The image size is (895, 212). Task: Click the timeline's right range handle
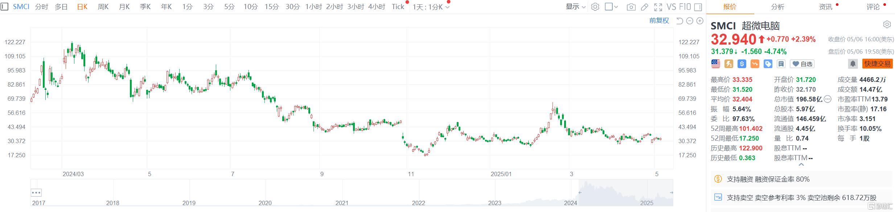[x=672, y=192]
